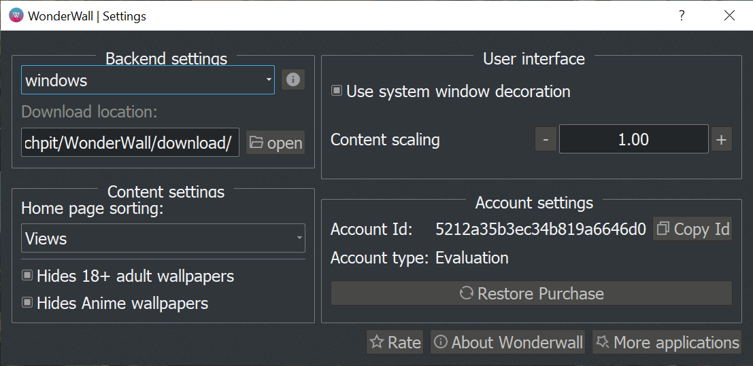Viewport: 753px width, 366px height.
Task: Toggle Hides 18+ adult wallpapers checkbox
Action: (x=28, y=276)
